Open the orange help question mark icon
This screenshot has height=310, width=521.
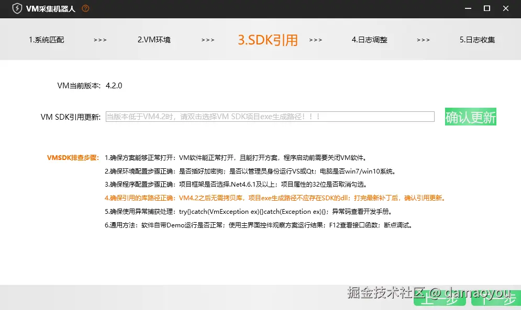click(85, 9)
